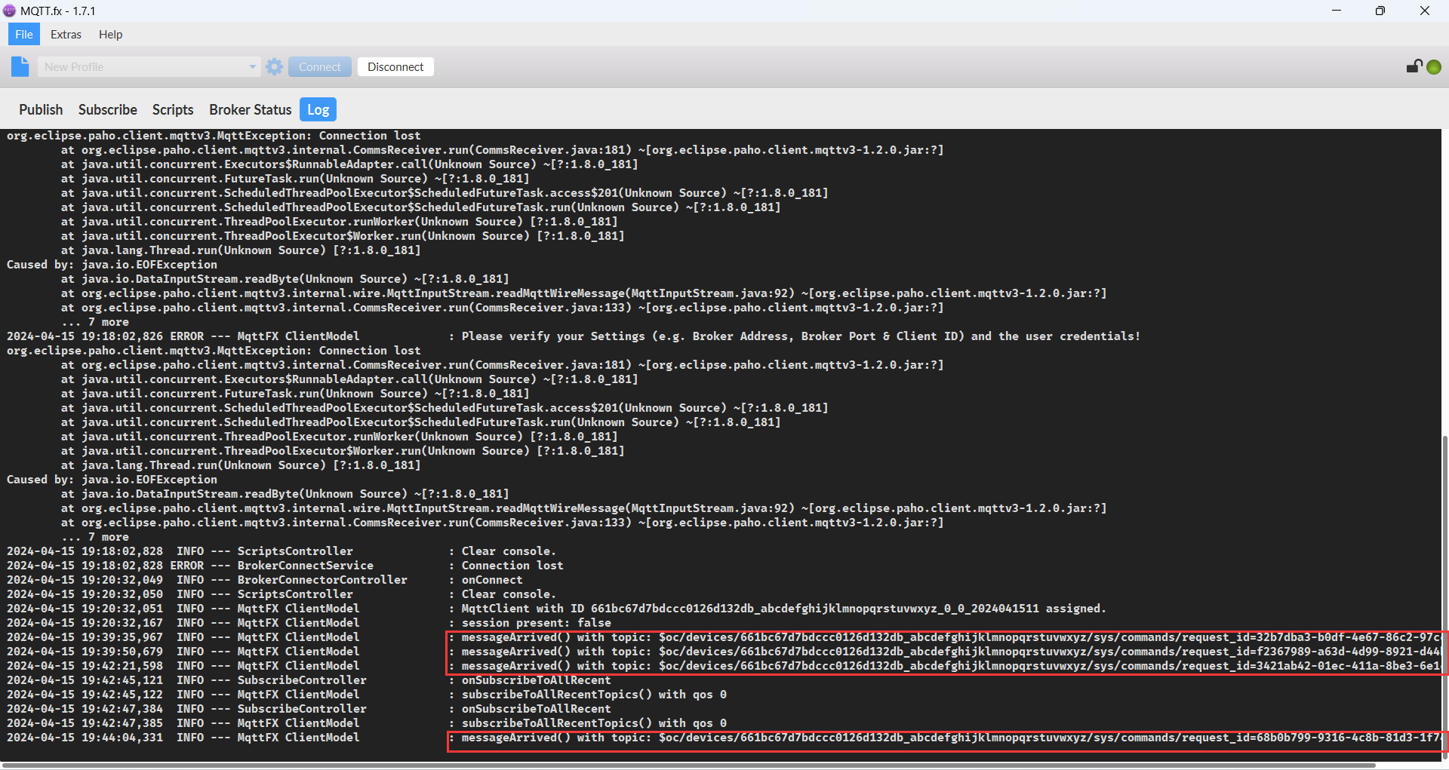Click the green connection status indicator

click(x=1434, y=67)
